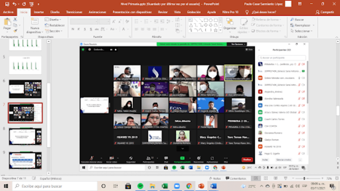Open Presentación con diapositivas tab

click(132, 12)
